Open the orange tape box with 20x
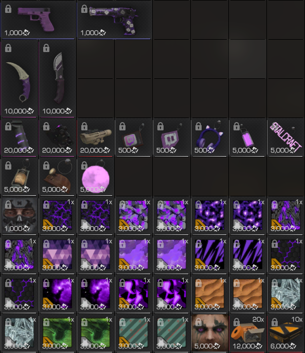The width and height of the screenshot is (305, 353). [247, 333]
